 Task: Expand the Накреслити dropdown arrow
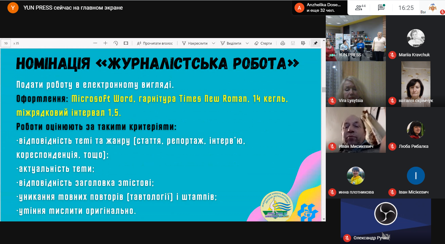tap(213, 43)
